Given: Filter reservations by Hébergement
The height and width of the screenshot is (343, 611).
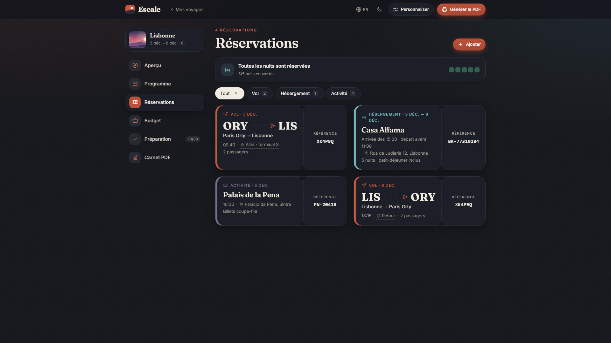Looking at the screenshot, I should (299, 93).
